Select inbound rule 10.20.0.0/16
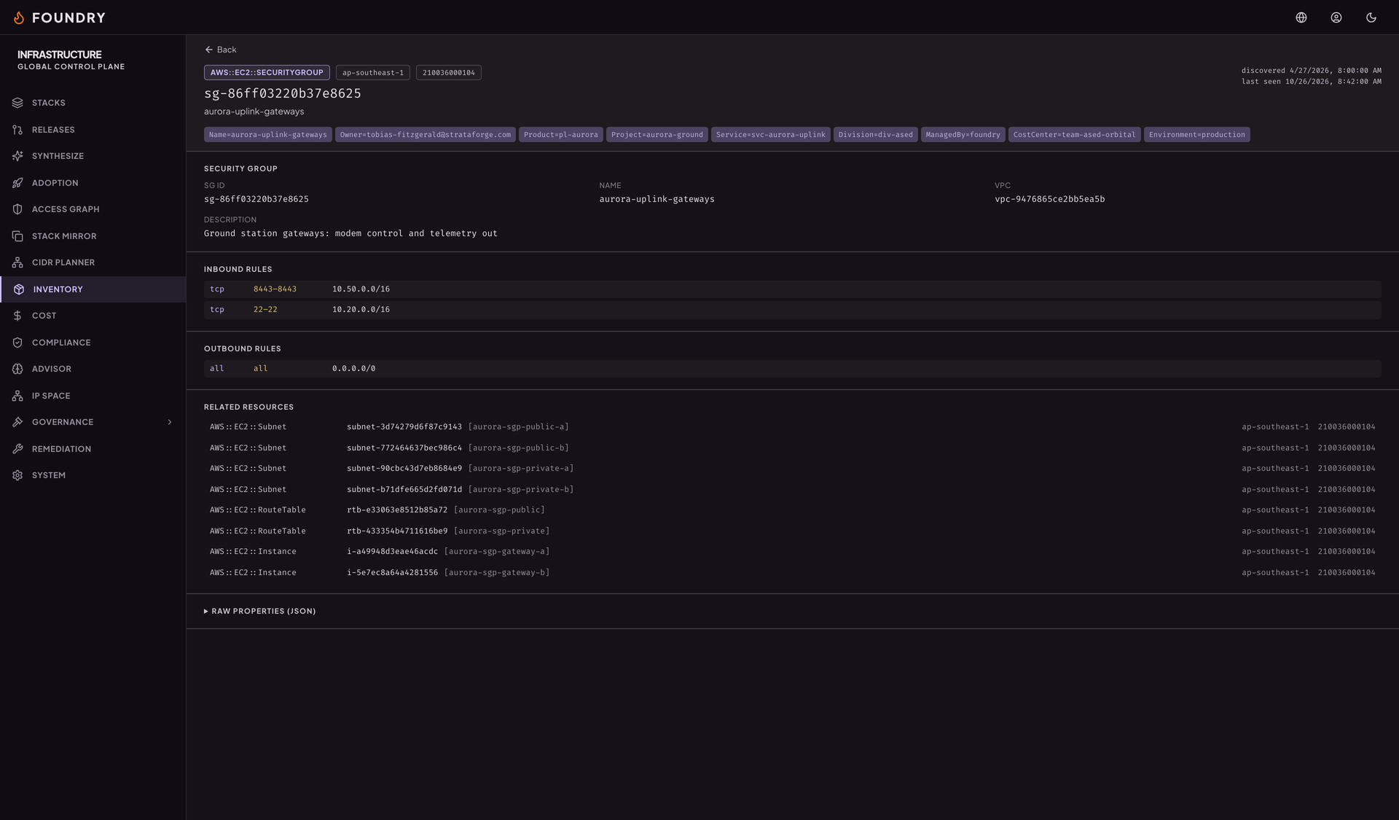This screenshot has height=820, width=1399. tap(361, 310)
